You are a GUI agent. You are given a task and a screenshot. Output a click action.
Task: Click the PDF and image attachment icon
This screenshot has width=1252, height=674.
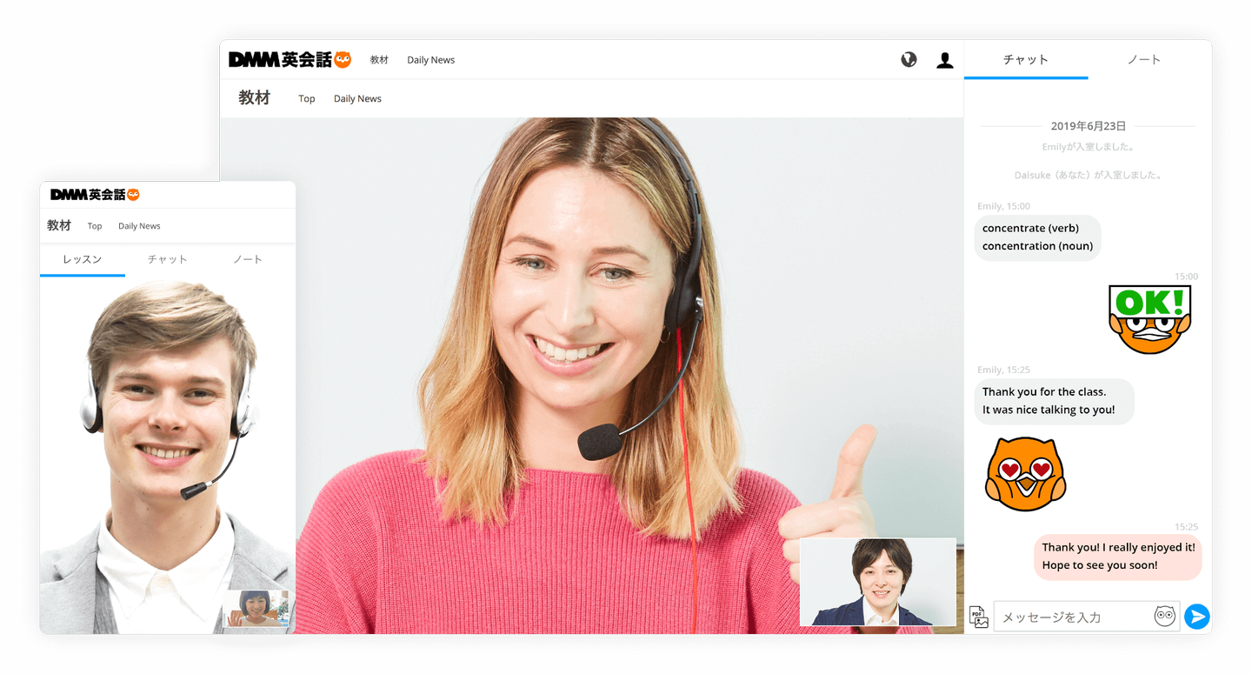(979, 617)
